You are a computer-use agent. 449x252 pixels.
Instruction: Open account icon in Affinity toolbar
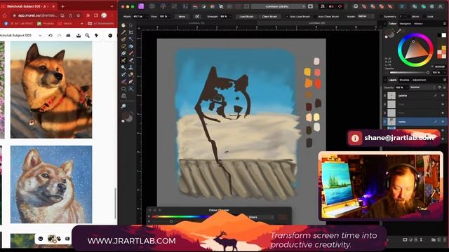(440, 6)
